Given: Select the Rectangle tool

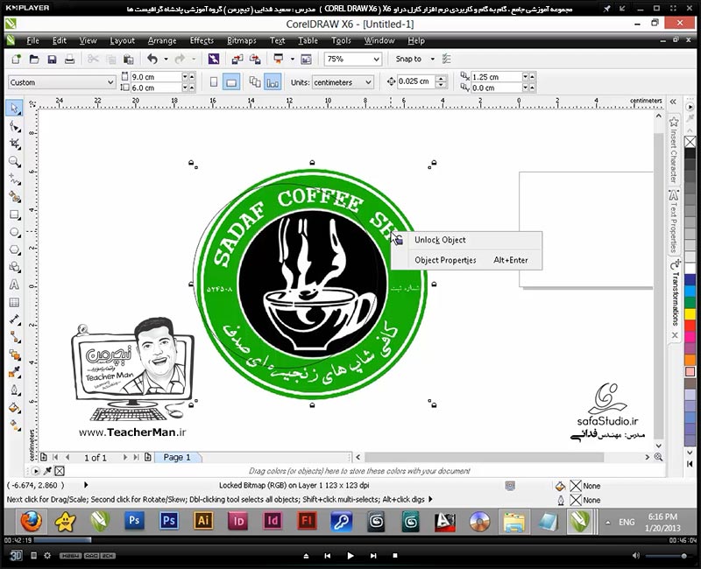Looking at the screenshot, I should (x=15, y=214).
